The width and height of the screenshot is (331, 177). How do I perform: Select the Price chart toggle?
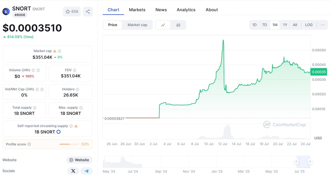coord(113,25)
